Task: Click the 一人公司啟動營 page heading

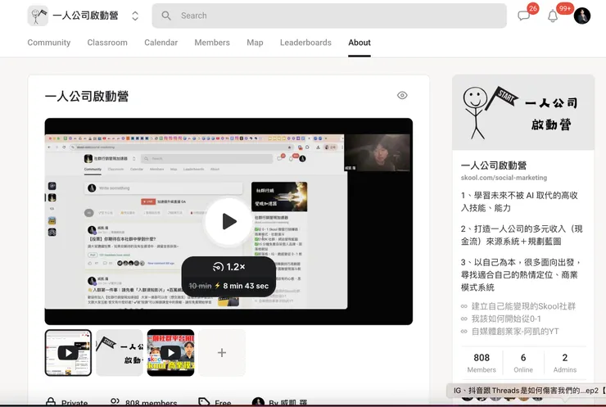Action: pyautogui.click(x=87, y=97)
